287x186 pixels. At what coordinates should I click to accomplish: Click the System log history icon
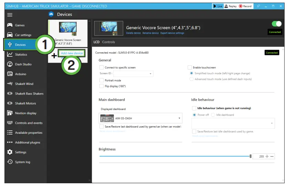point(10,162)
